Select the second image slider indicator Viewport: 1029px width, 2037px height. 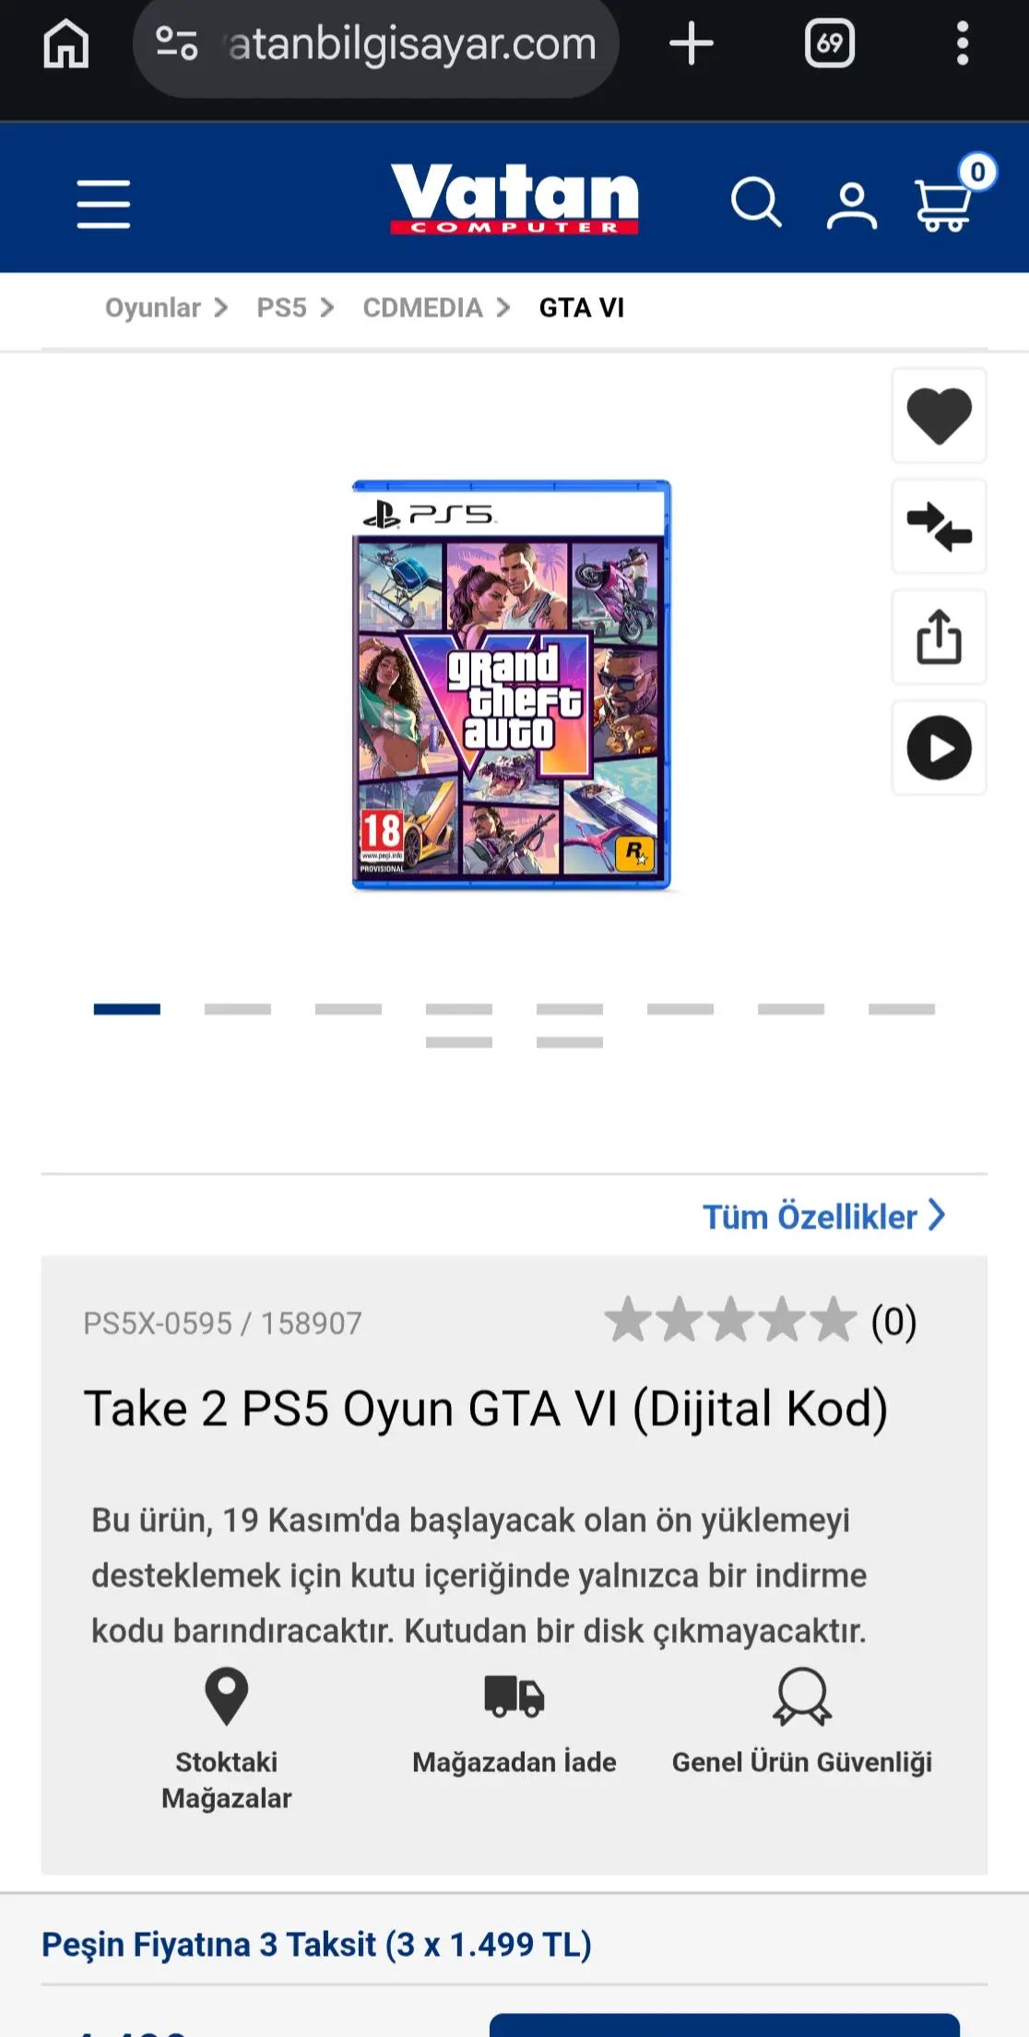click(238, 1009)
